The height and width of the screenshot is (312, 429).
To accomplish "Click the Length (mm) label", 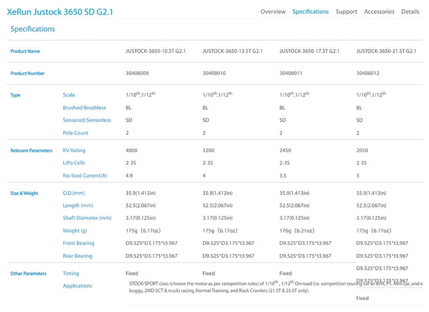I will tap(78, 205).
